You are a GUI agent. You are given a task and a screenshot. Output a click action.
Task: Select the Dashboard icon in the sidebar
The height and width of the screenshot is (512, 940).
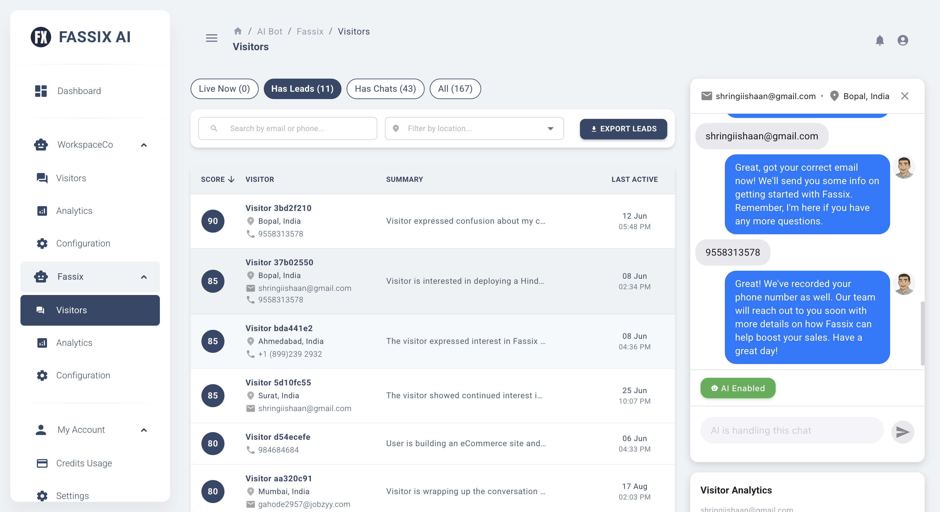41,91
